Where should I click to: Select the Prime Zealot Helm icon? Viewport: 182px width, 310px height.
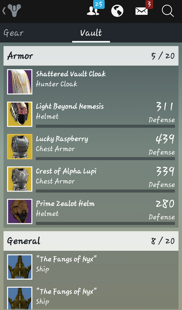pyautogui.click(x=20, y=212)
